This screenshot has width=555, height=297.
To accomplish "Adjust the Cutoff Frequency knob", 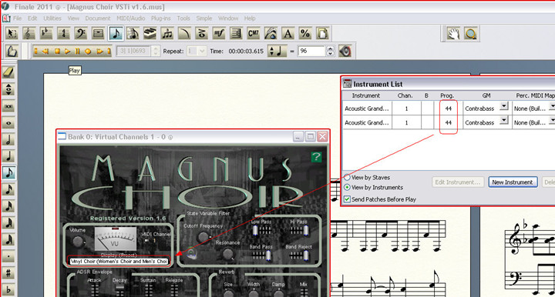I will 203,237.
